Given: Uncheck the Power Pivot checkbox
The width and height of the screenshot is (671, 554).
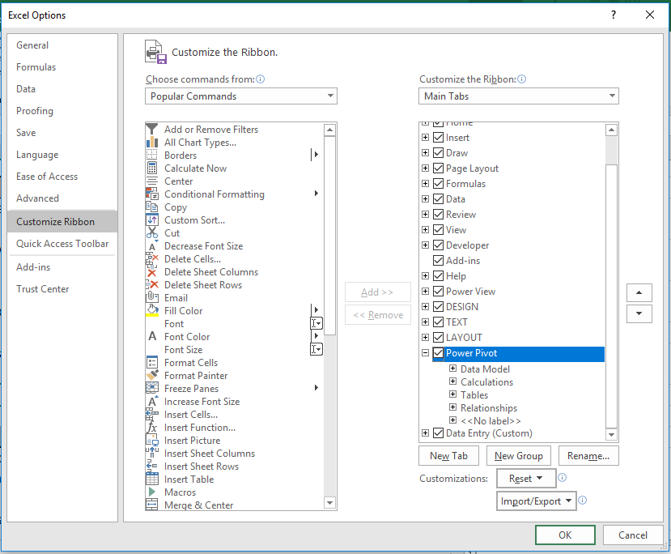Looking at the screenshot, I should pyautogui.click(x=438, y=353).
